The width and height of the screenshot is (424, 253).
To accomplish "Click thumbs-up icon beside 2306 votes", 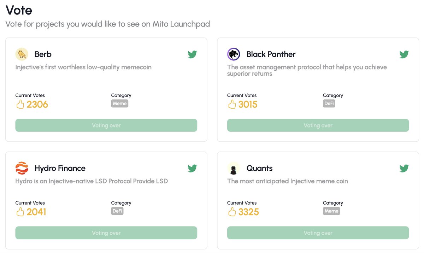I will pyautogui.click(x=20, y=104).
